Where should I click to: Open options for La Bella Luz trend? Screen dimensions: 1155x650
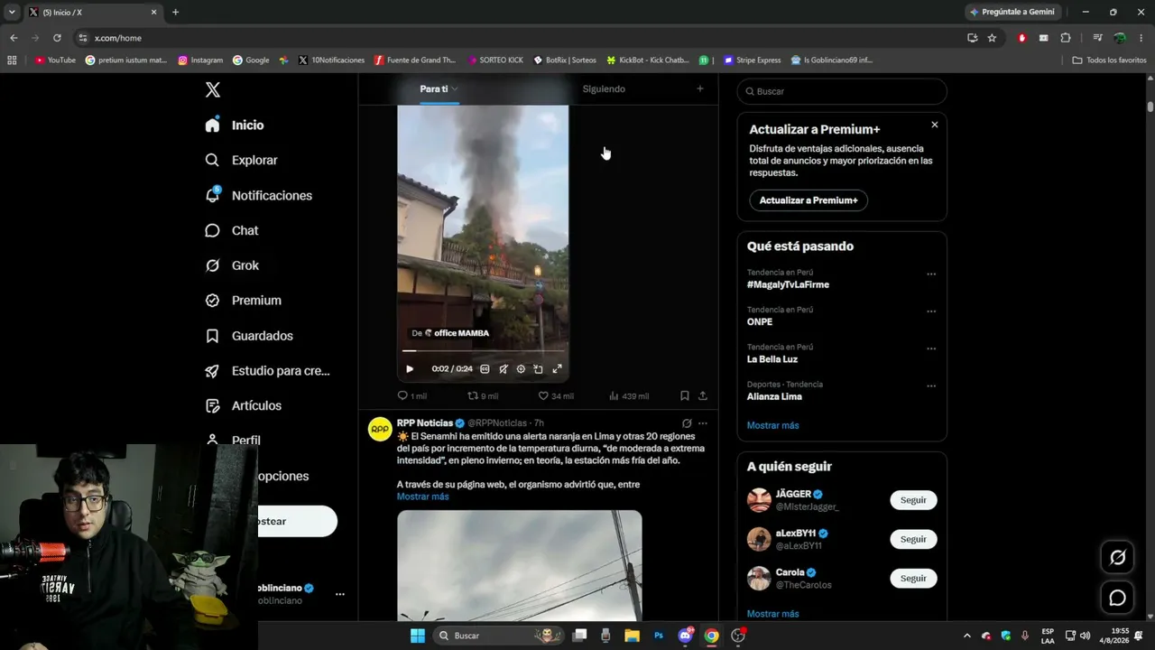pos(931,348)
